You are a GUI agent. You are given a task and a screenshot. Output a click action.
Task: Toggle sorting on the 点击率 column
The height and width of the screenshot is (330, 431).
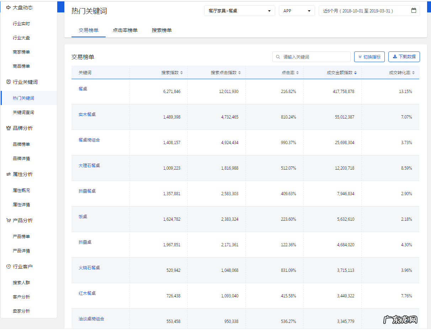[x=298, y=72]
